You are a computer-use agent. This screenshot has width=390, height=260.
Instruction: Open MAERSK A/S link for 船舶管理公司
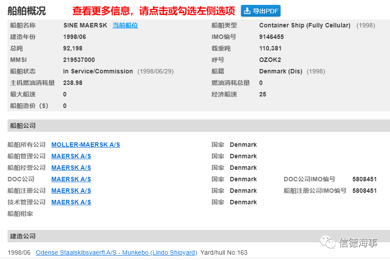(x=71, y=156)
